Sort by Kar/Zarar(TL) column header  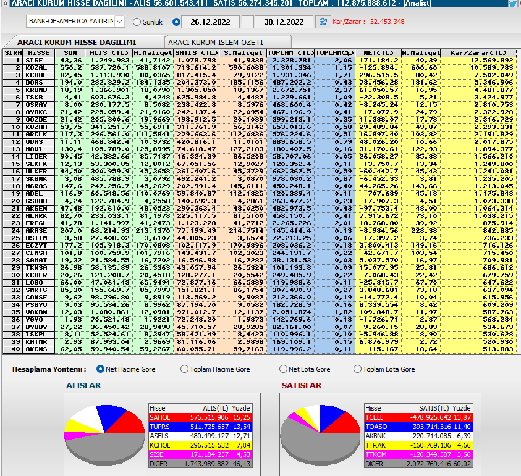(x=478, y=52)
